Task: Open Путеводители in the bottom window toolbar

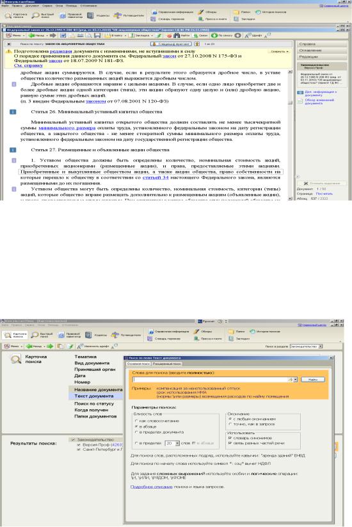Action: click(x=127, y=335)
